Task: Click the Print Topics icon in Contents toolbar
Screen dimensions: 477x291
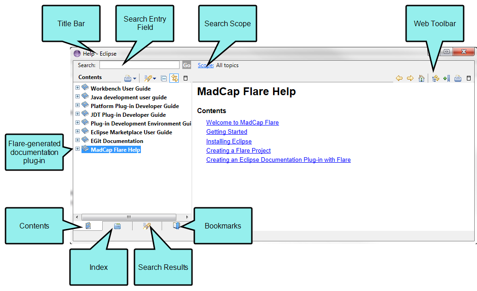Action: (x=128, y=78)
